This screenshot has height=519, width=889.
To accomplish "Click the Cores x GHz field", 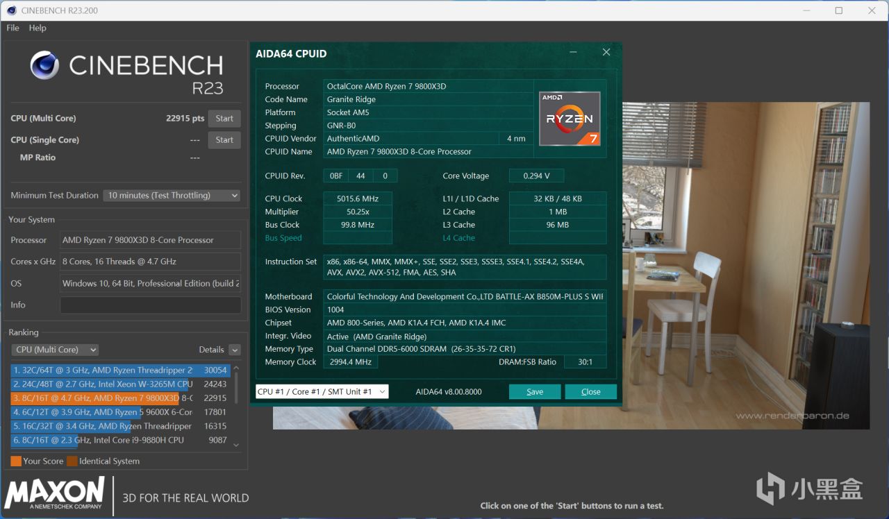I will tap(151, 262).
